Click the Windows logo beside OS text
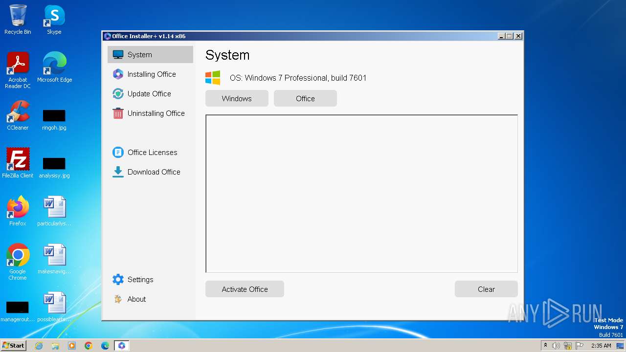 (x=213, y=78)
